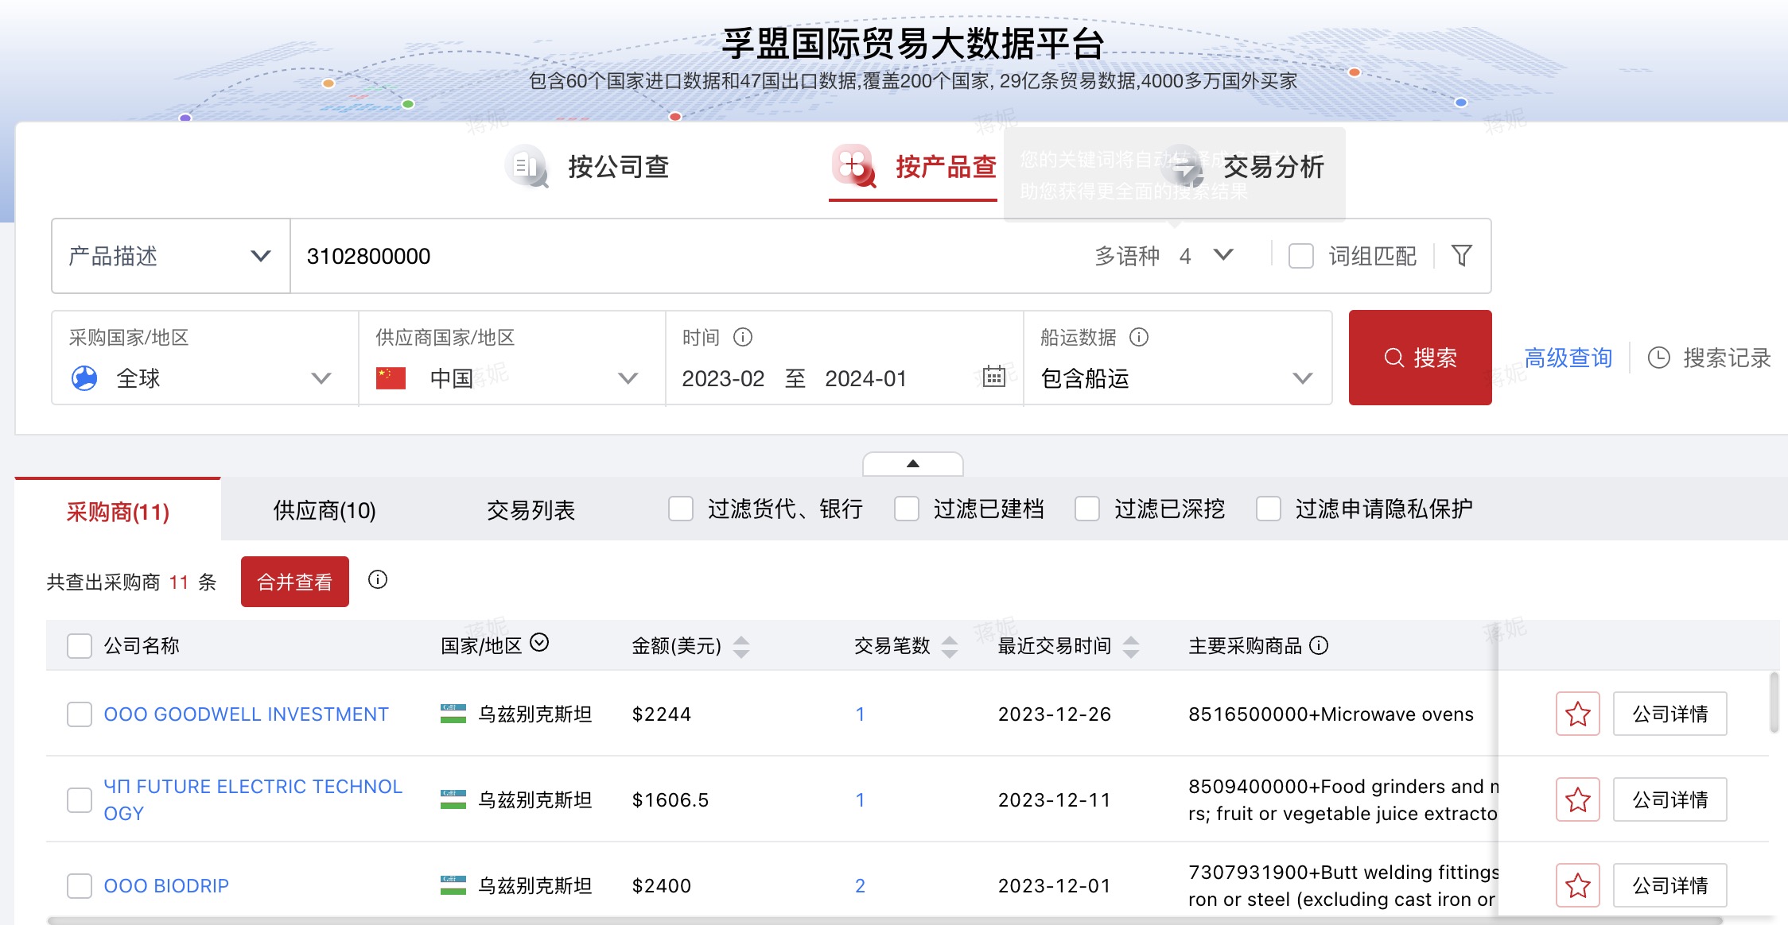Collapse the search panel with the arrow

click(913, 463)
